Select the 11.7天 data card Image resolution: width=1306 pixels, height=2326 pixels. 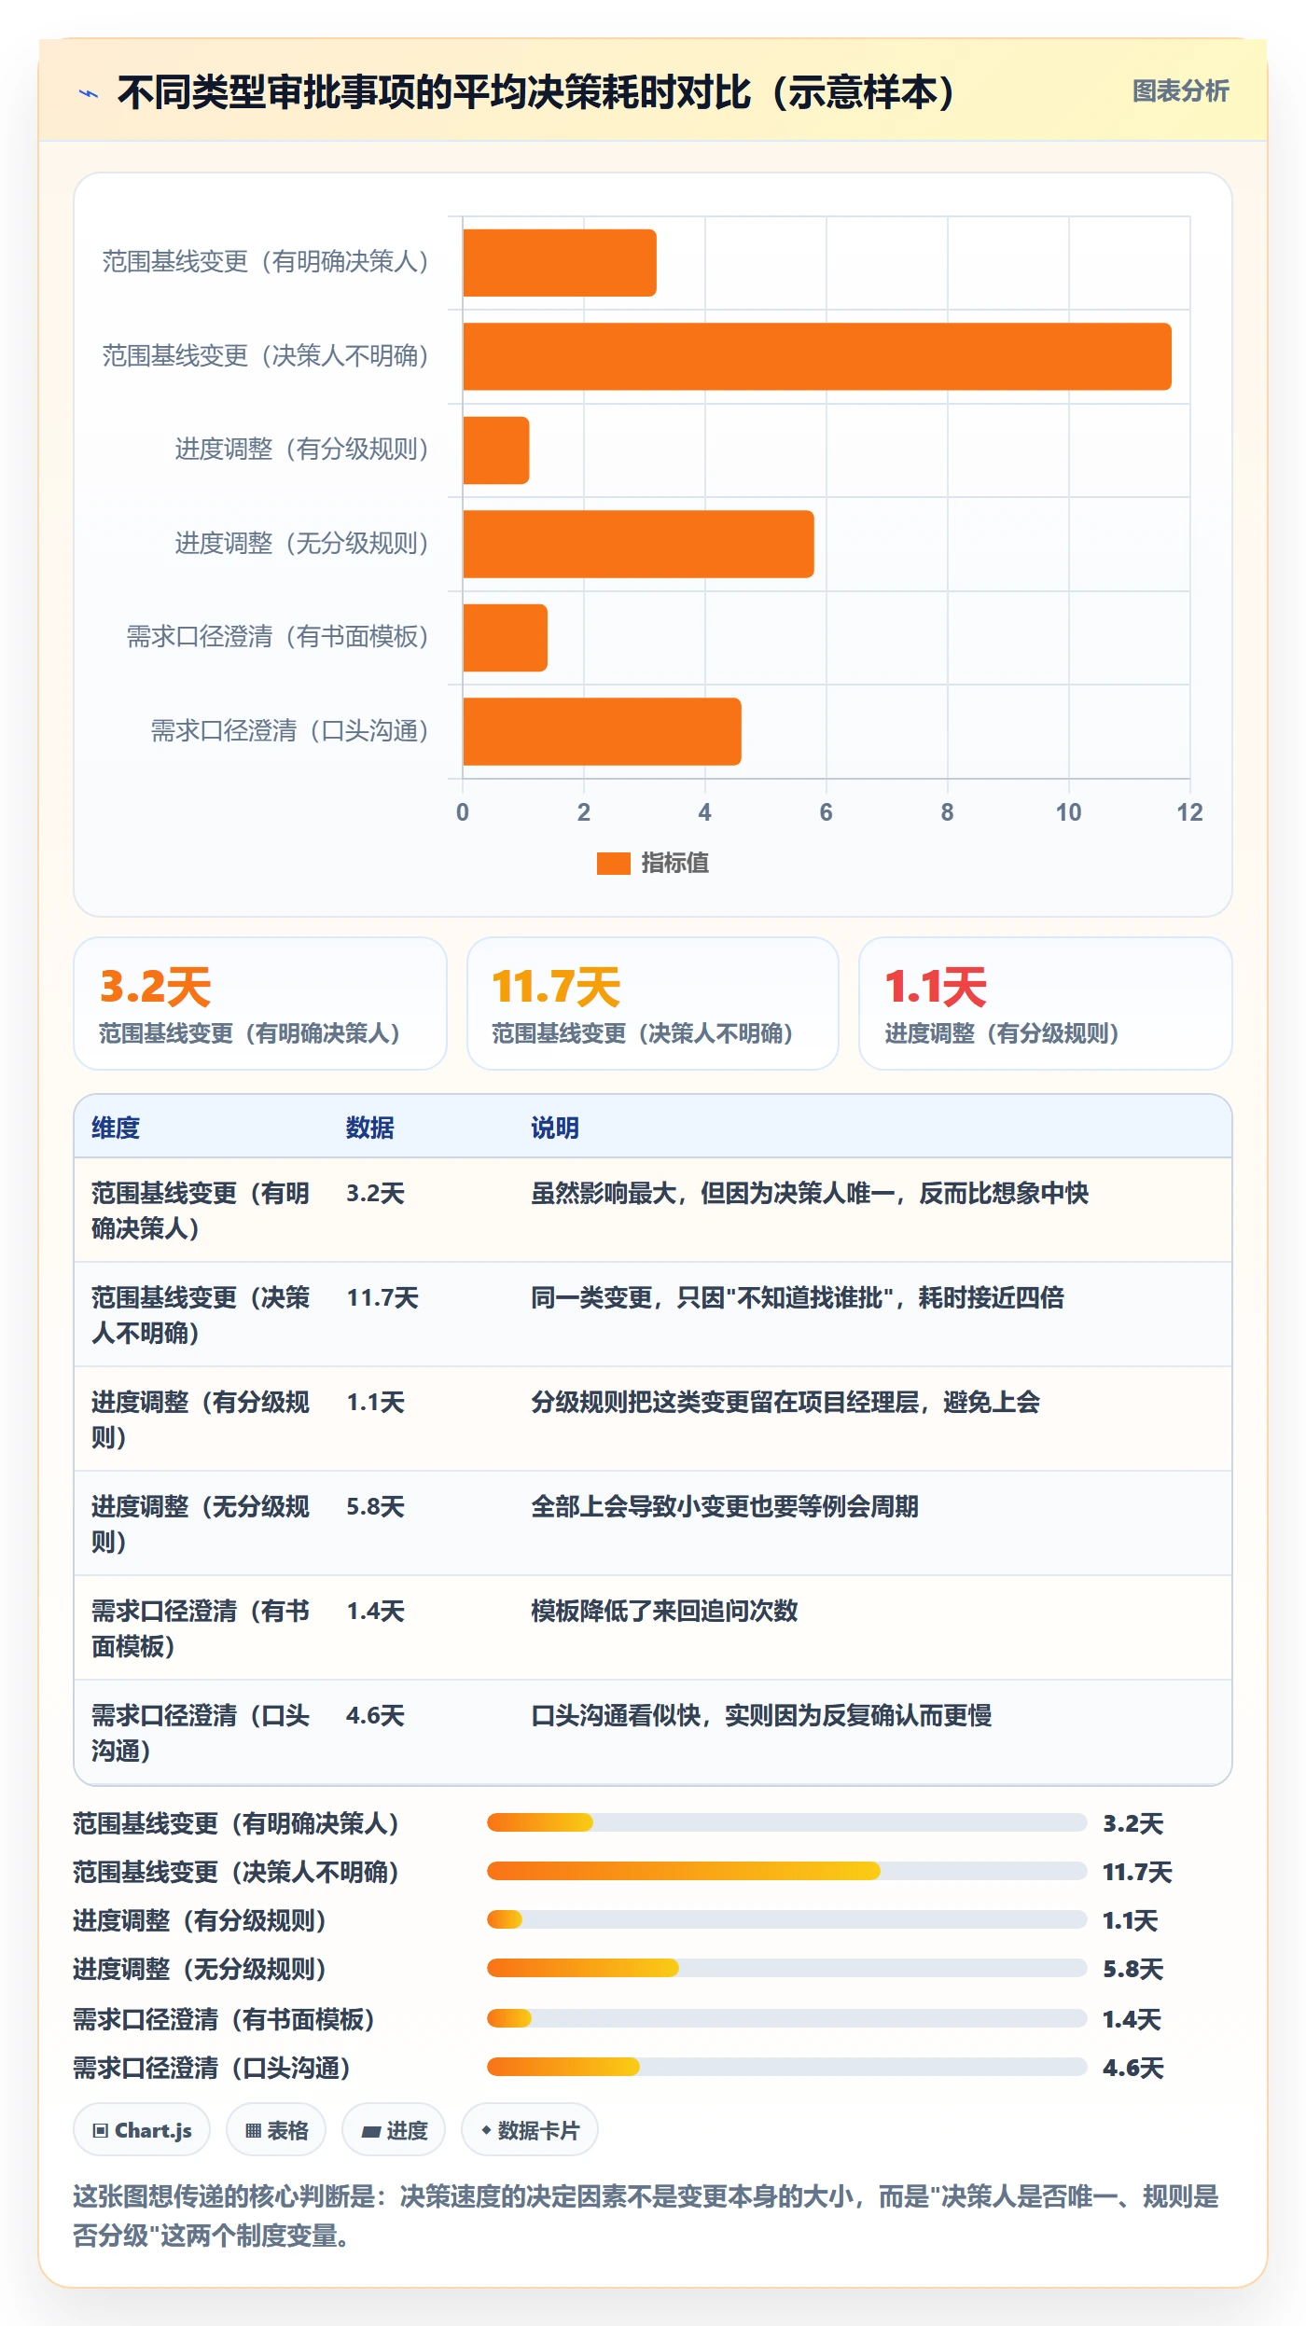[653, 1004]
